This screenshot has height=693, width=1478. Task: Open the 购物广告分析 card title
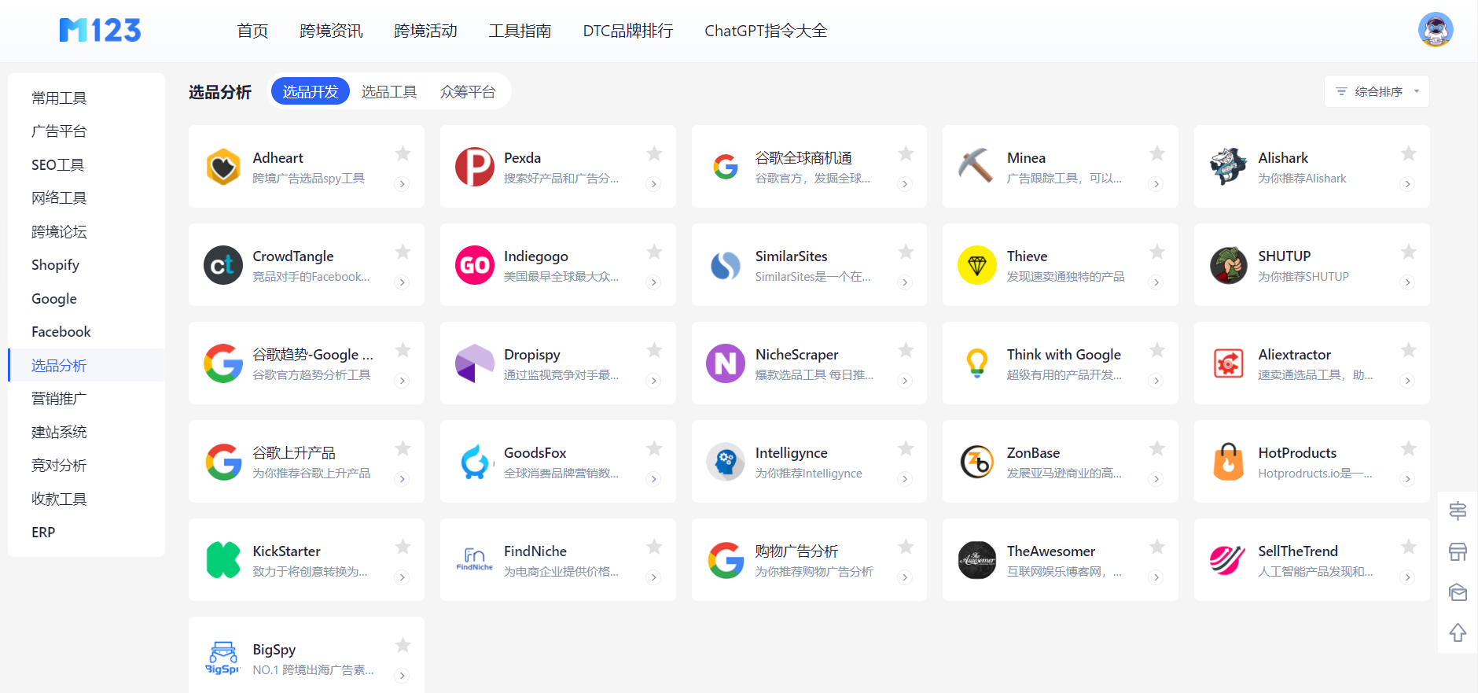[796, 551]
